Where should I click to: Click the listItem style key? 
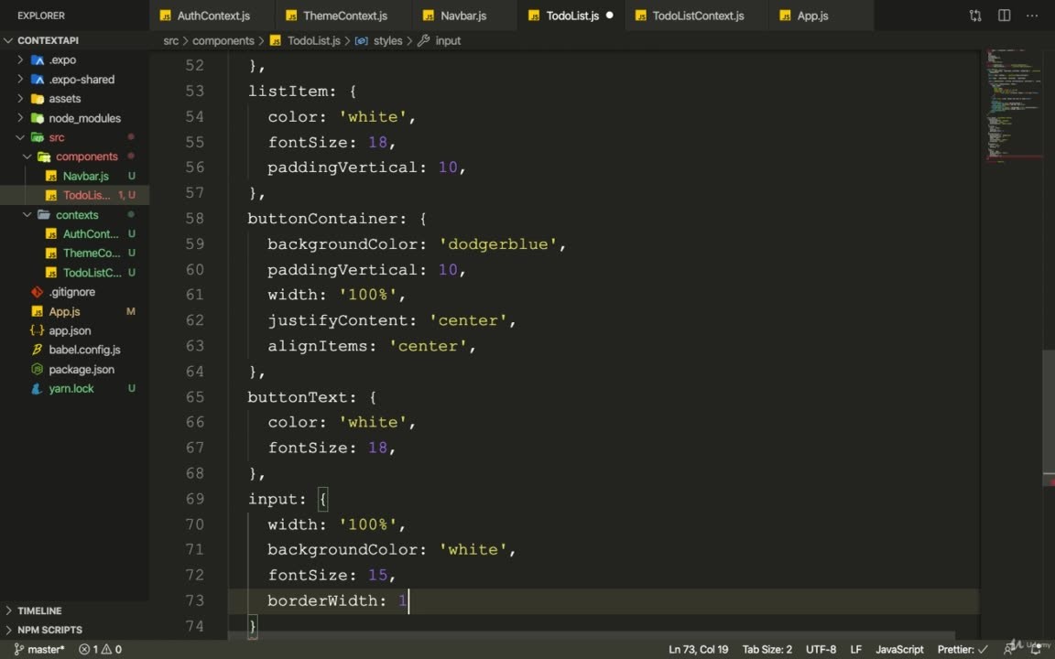tap(288, 91)
